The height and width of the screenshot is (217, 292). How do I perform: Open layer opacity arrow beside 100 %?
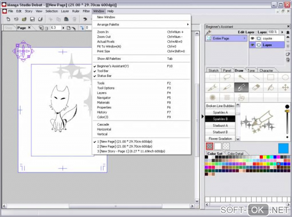(x=282, y=32)
